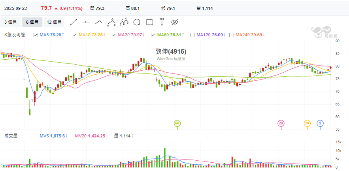Uncheck the MA5 moving average checkbox

[36, 35]
